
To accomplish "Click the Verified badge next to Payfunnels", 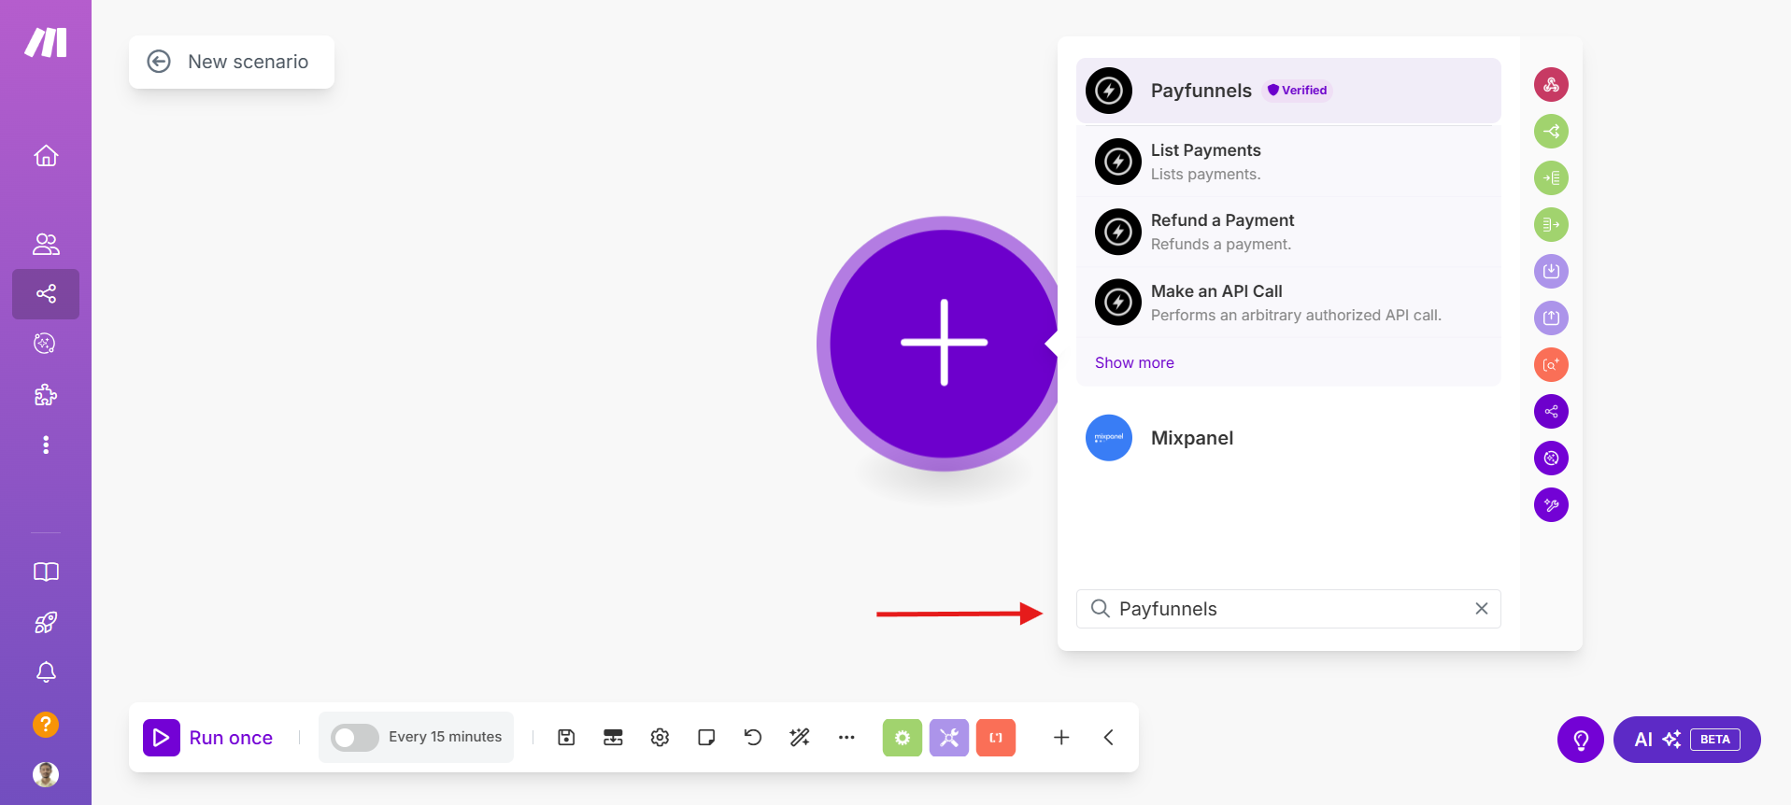I will [1297, 91].
